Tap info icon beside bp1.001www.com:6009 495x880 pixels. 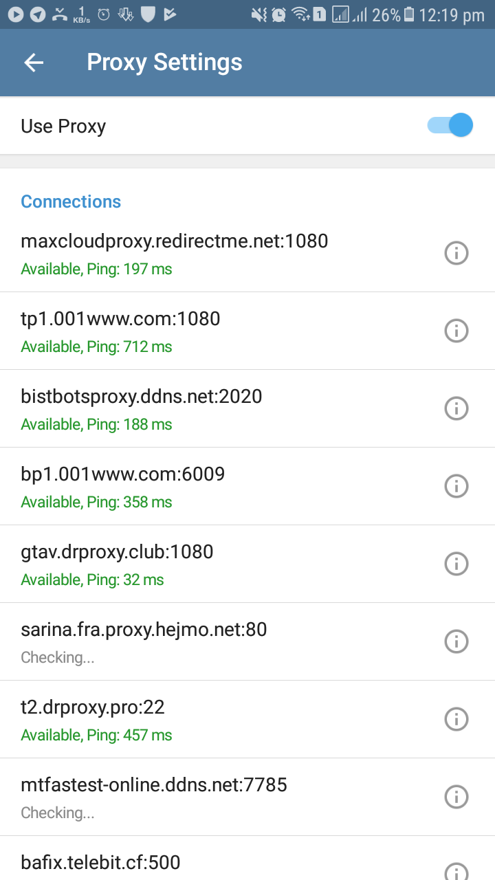tap(456, 486)
